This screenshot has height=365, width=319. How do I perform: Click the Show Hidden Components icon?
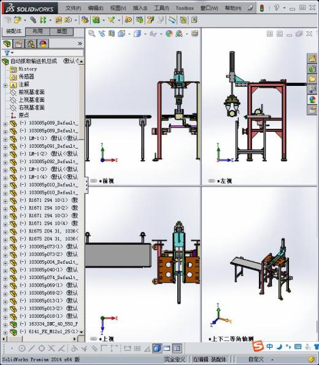85,20
